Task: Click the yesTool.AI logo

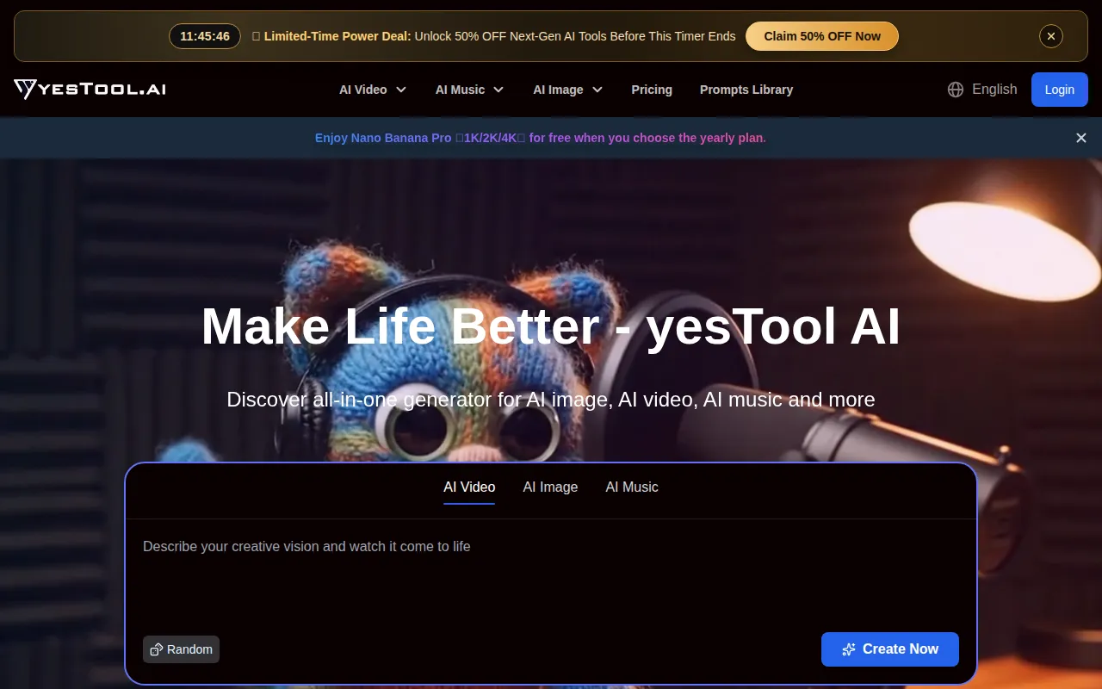Action: point(90,90)
